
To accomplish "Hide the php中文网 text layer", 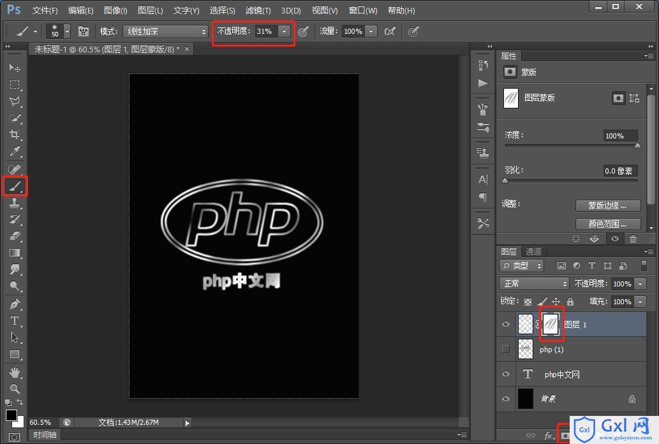I will point(506,374).
